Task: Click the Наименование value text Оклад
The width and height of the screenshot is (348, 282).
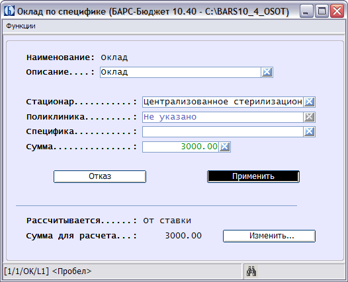Action: [114, 57]
